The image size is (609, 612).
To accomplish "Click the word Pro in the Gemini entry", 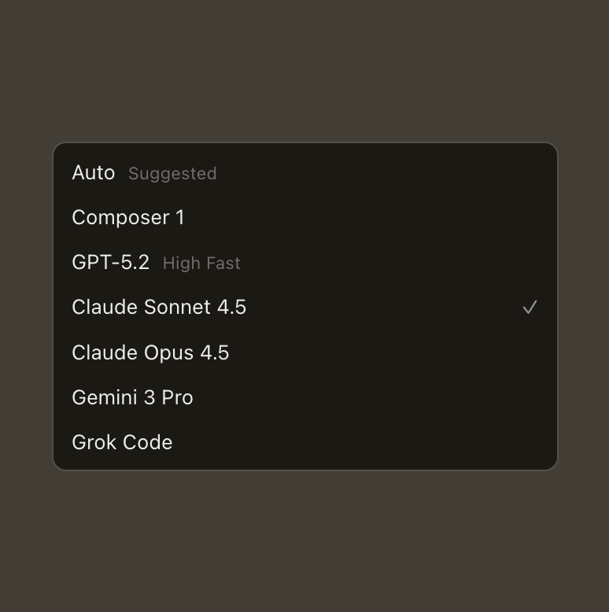I will click(x=177, y=397).
